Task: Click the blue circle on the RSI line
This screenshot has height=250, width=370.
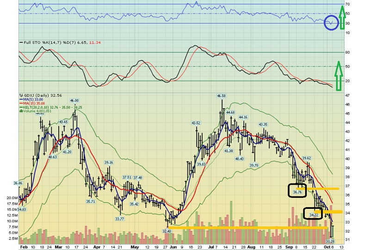Action: pos(331,22)
